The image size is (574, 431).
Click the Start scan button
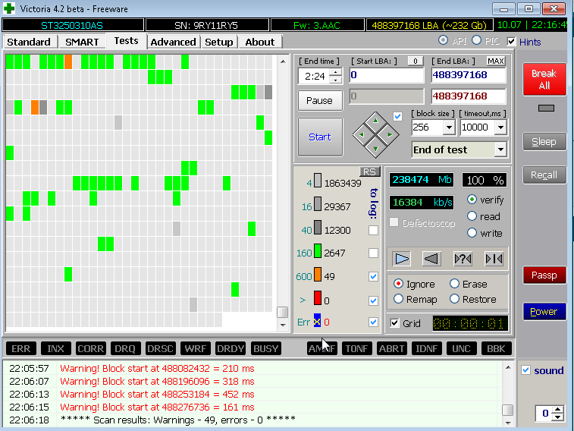(320, 137)
